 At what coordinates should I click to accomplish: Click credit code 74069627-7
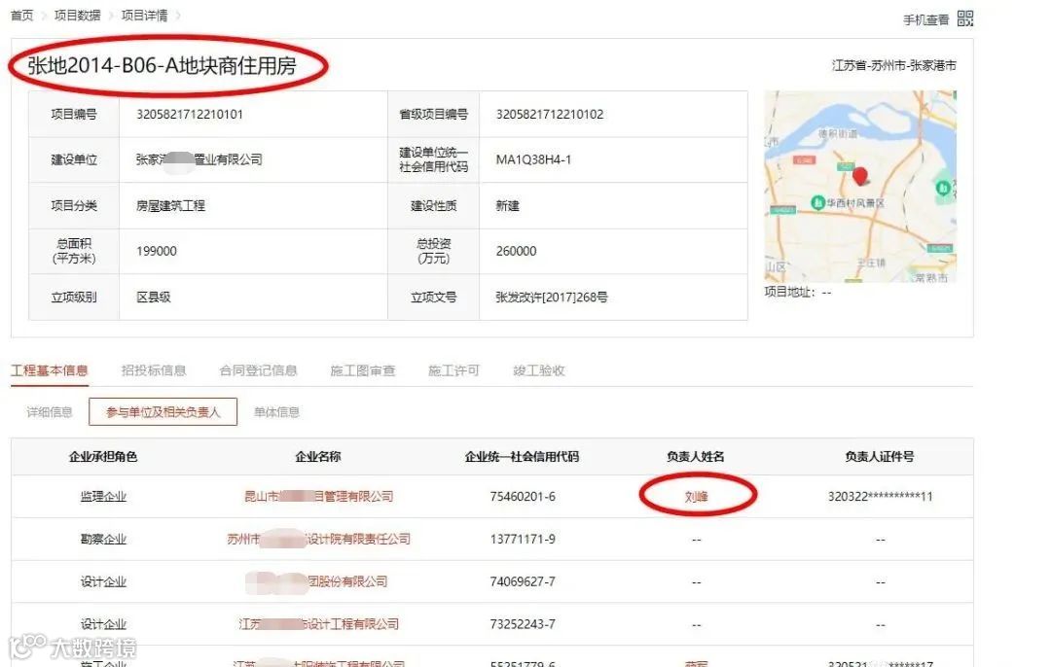point(523,581)
